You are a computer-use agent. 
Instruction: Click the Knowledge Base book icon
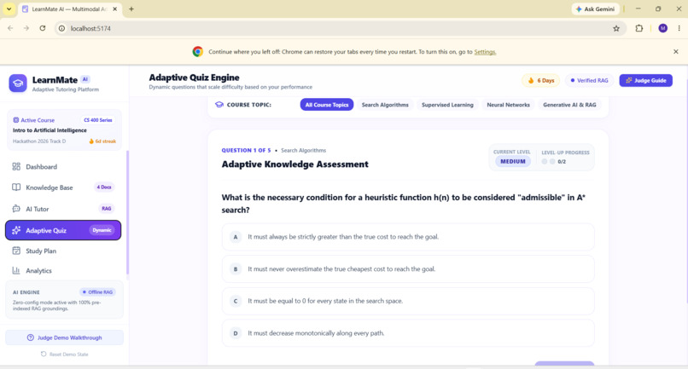16,187
